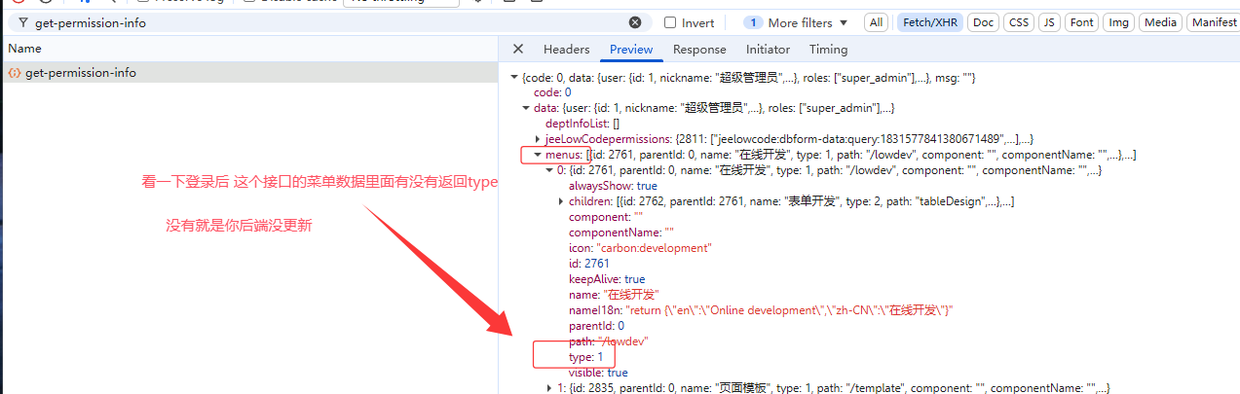Switch to the Headers tab
The image size is (1240, 394).
(x=566, y=49)
